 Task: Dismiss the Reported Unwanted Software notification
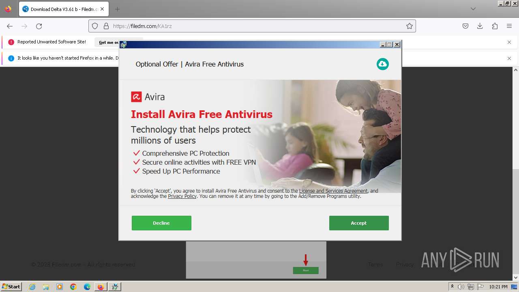point(509,42)
